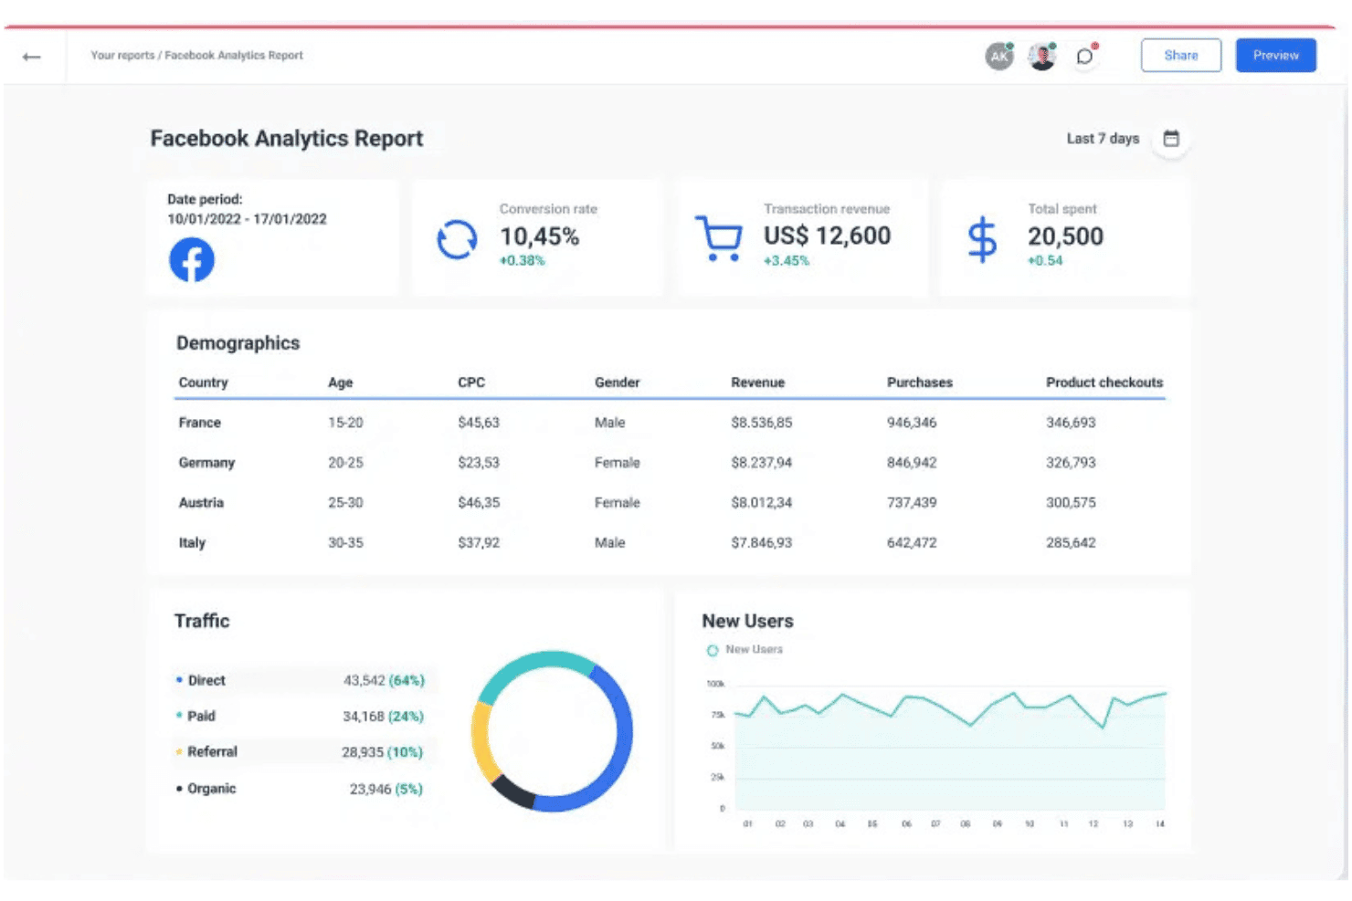Open the Facebook Analytics Report breadcrumb
Image resolution: width=1352 pixels, height=901 pixels.
pyautogui.click(x=234, y=56)
